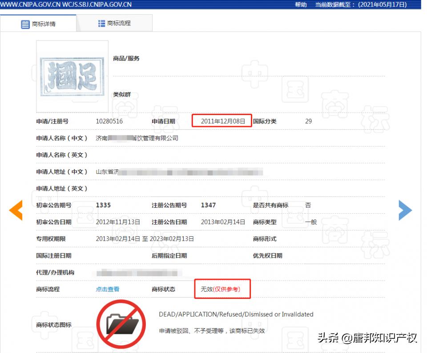Switch to the 商标流程 tab

[116, 23]
